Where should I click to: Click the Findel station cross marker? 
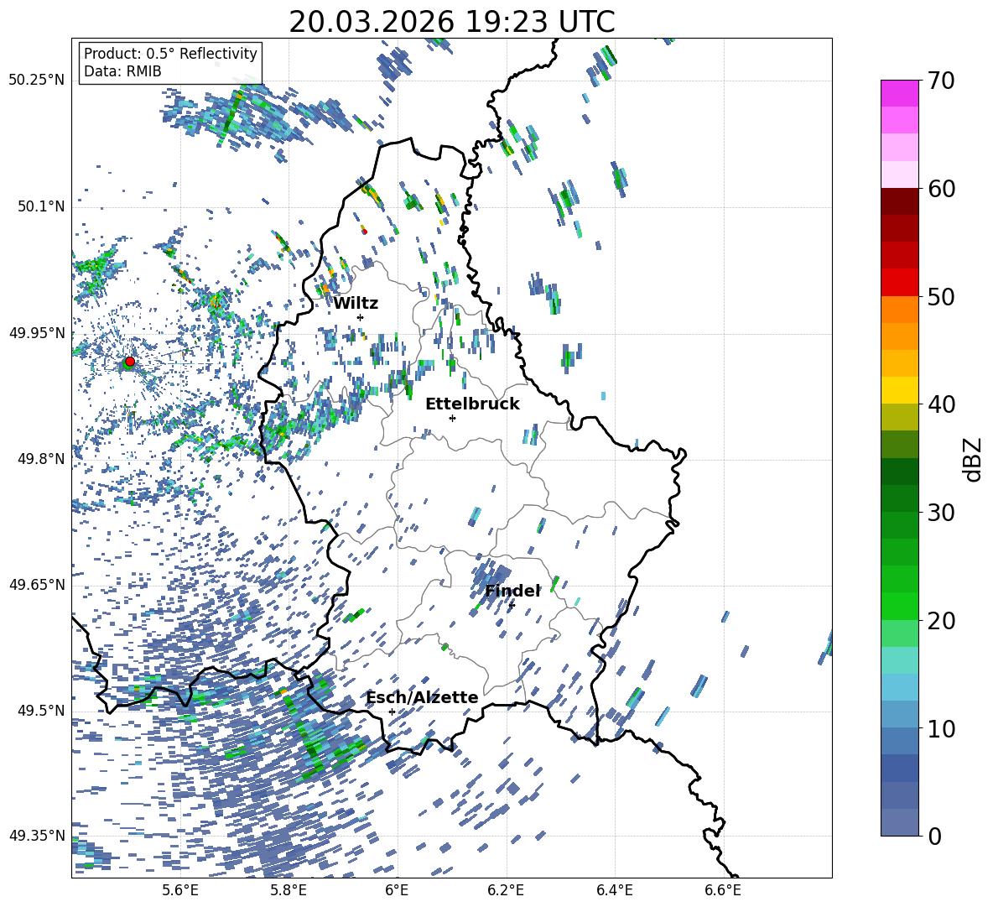click(512, 605)
